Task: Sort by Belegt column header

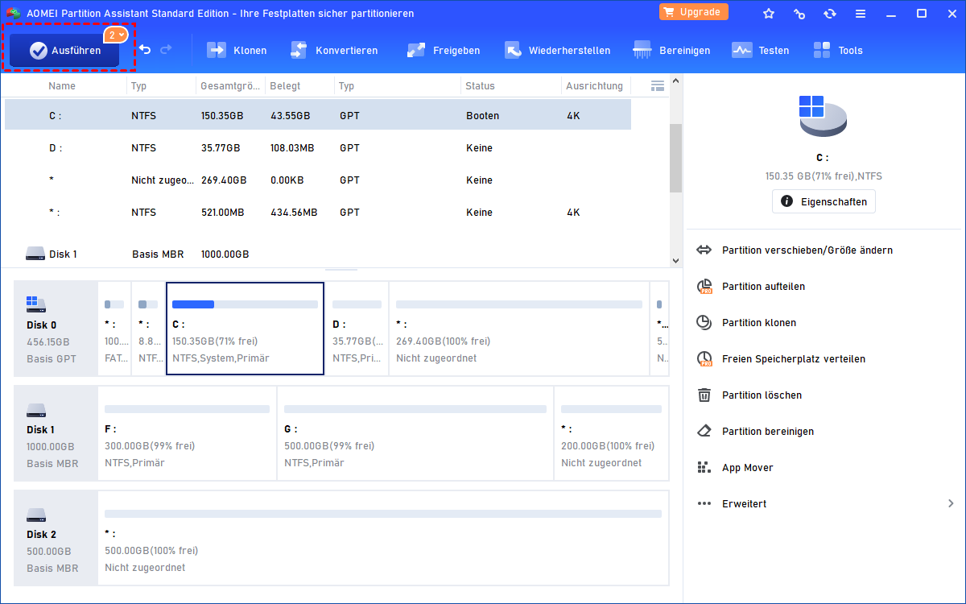Action: tap(285, 85)
